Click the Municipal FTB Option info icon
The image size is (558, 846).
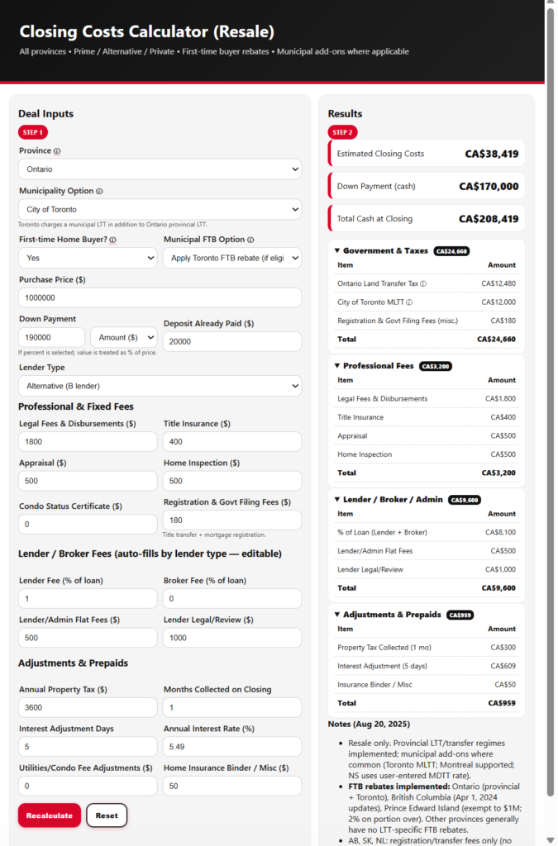tap(250, 240)
